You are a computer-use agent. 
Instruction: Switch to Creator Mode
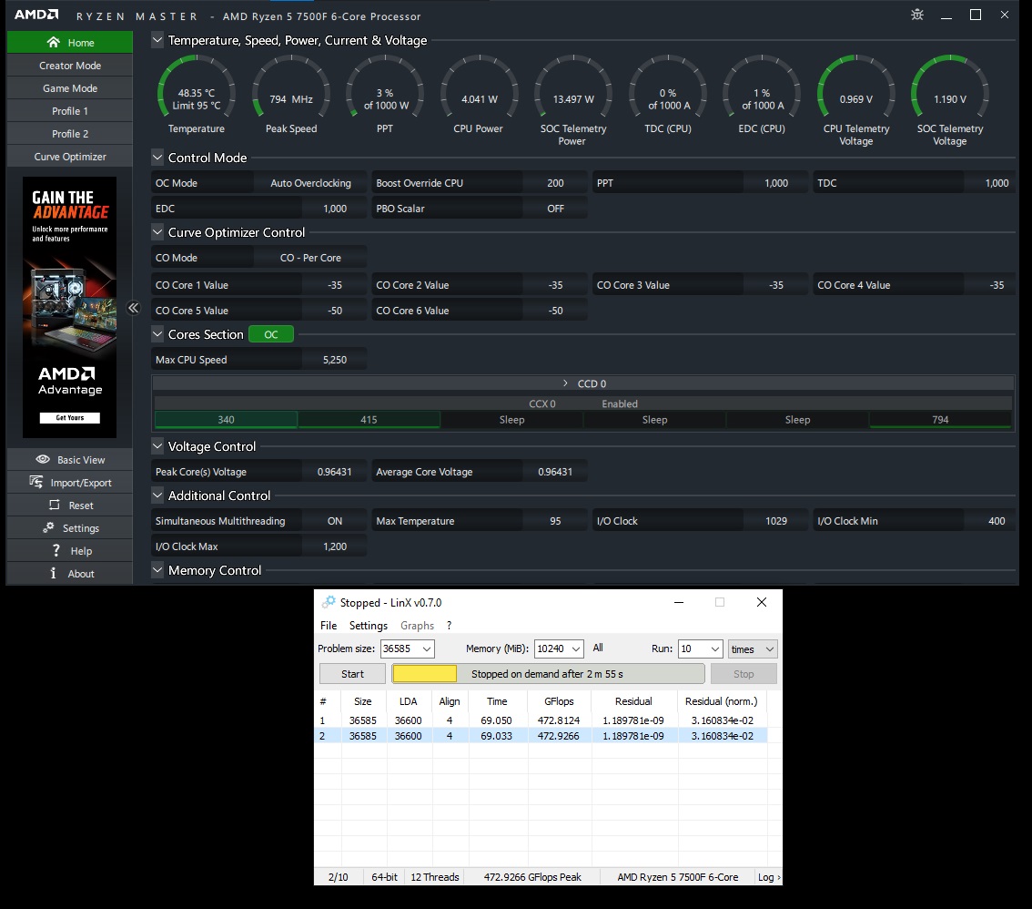[70, 66]
